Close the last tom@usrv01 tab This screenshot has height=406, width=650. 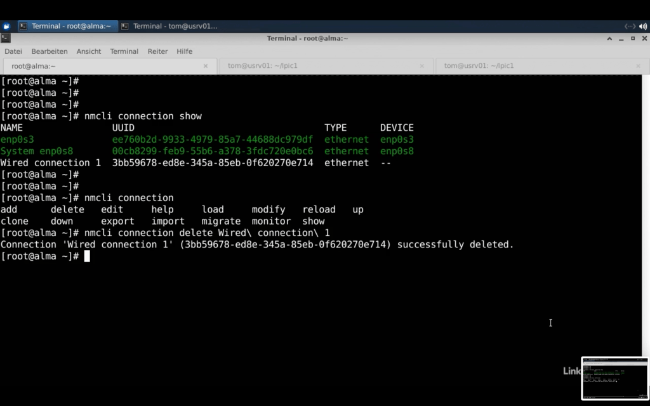638,66
